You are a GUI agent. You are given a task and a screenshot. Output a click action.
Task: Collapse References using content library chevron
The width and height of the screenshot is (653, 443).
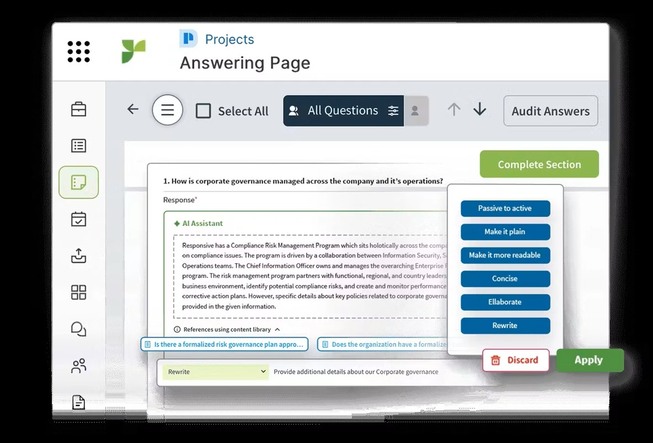(277, 329)
